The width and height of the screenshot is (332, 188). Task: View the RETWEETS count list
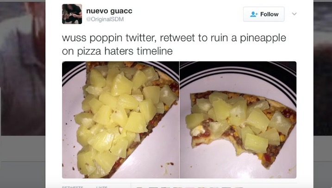[x=72, y=187]
